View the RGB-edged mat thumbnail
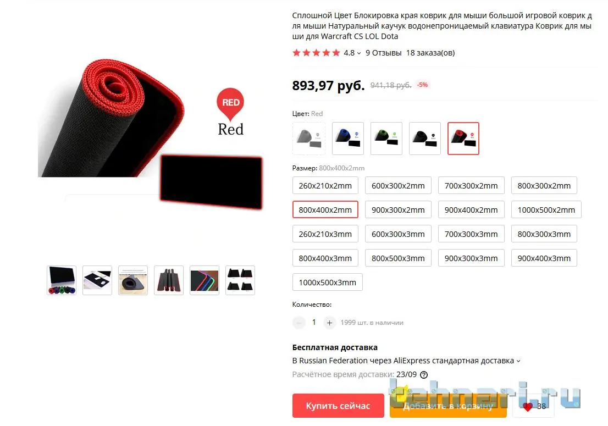Image resolution: width=608 pixels, height=426 pixels. [x=204, y=280]
